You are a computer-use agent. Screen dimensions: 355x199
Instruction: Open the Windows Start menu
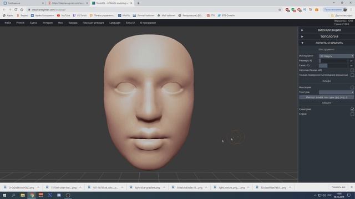[4, 195]
